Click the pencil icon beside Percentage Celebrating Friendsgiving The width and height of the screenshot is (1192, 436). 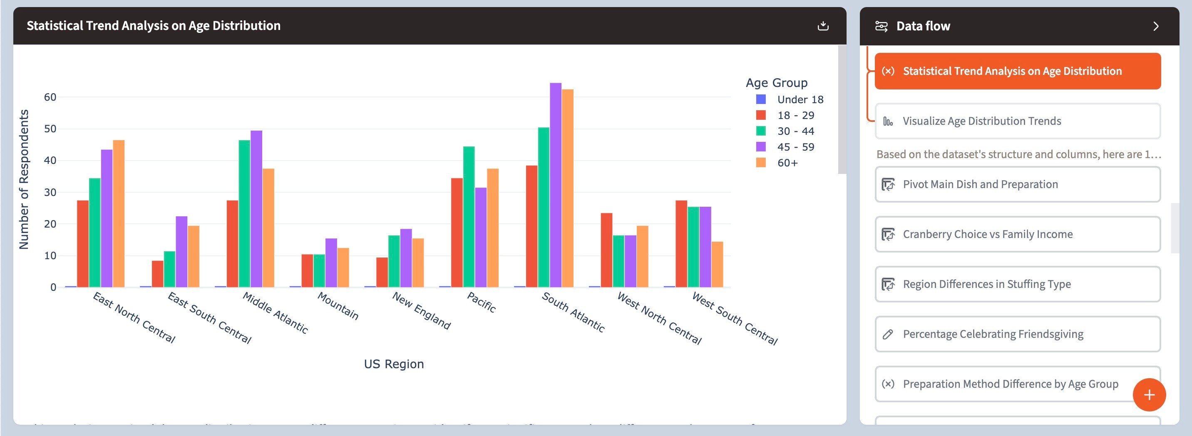pos(887,334)
